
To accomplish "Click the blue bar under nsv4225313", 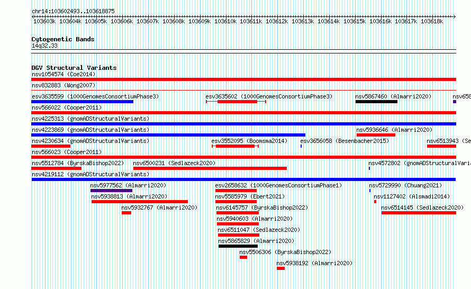I will click(243, 124).
